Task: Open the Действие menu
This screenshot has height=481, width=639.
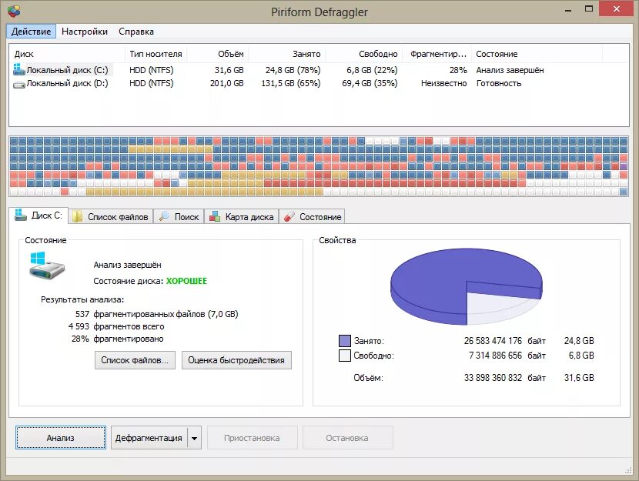Action: (31, 32)
